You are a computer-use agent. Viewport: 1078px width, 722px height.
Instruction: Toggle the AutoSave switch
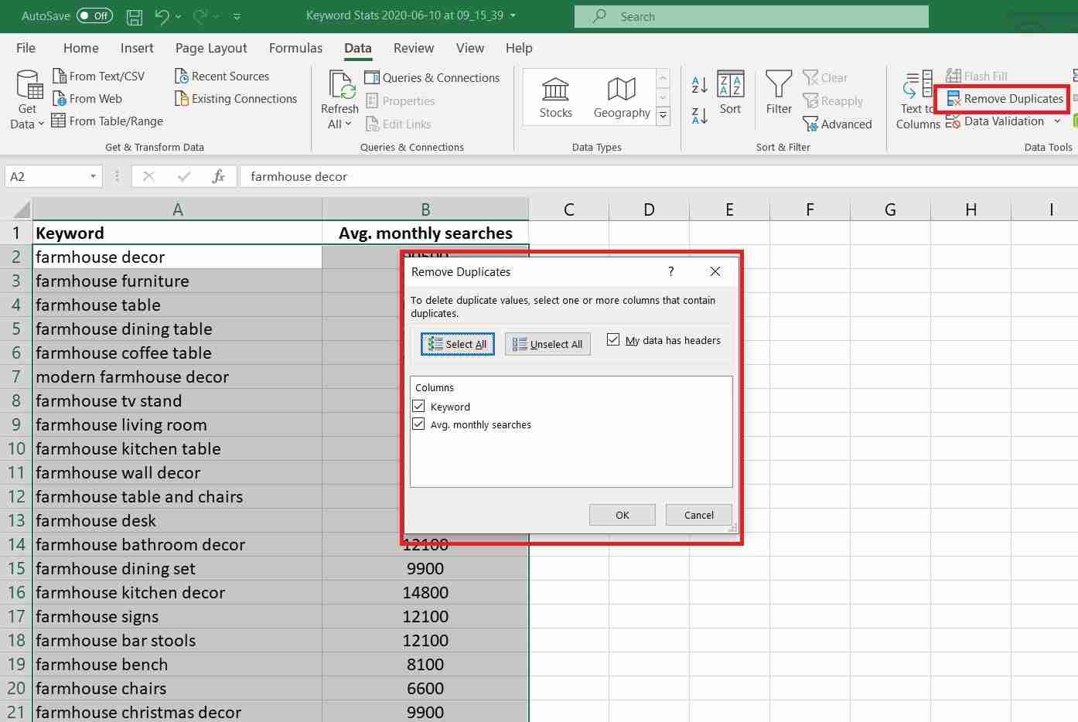point(94,16)
